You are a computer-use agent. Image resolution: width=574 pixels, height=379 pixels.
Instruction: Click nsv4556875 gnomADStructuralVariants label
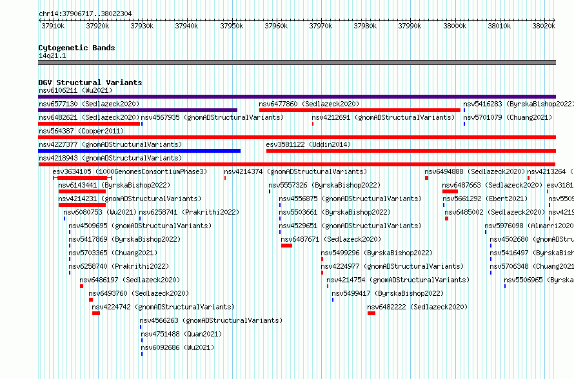click(x=350, y=199)
